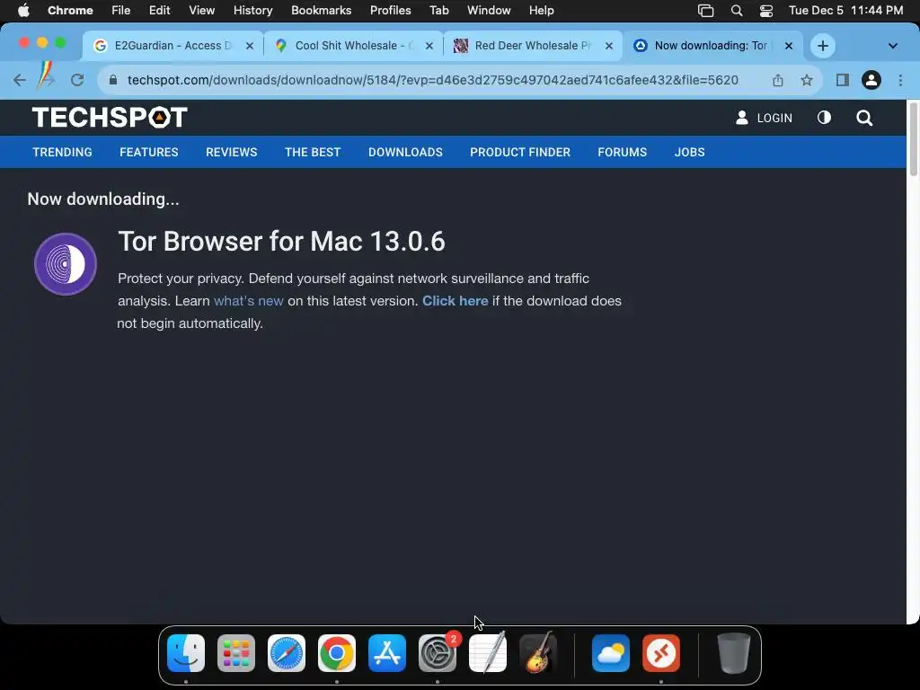920x690 pixels.
Task: Close the Red Deer Wholesale tab
Action: click(x=608, y=46)
